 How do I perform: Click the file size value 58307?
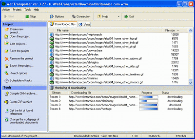pyautogui.click(x=175, y=55)
